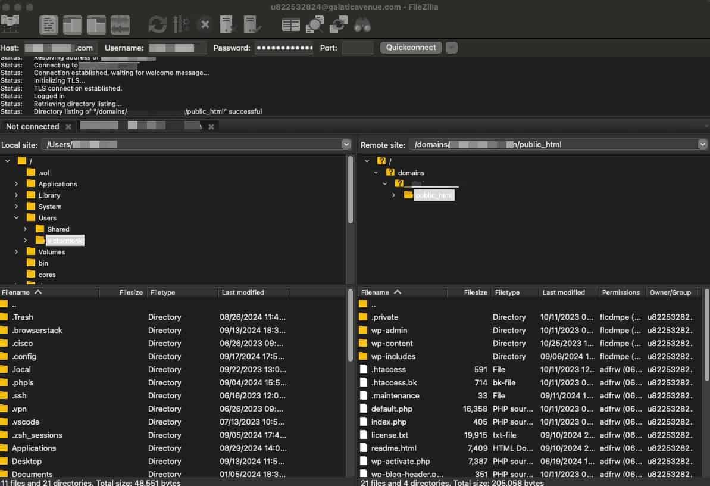The image size is (710, 486).
Task: Open the Site Manager
Action: click(10, 24)
